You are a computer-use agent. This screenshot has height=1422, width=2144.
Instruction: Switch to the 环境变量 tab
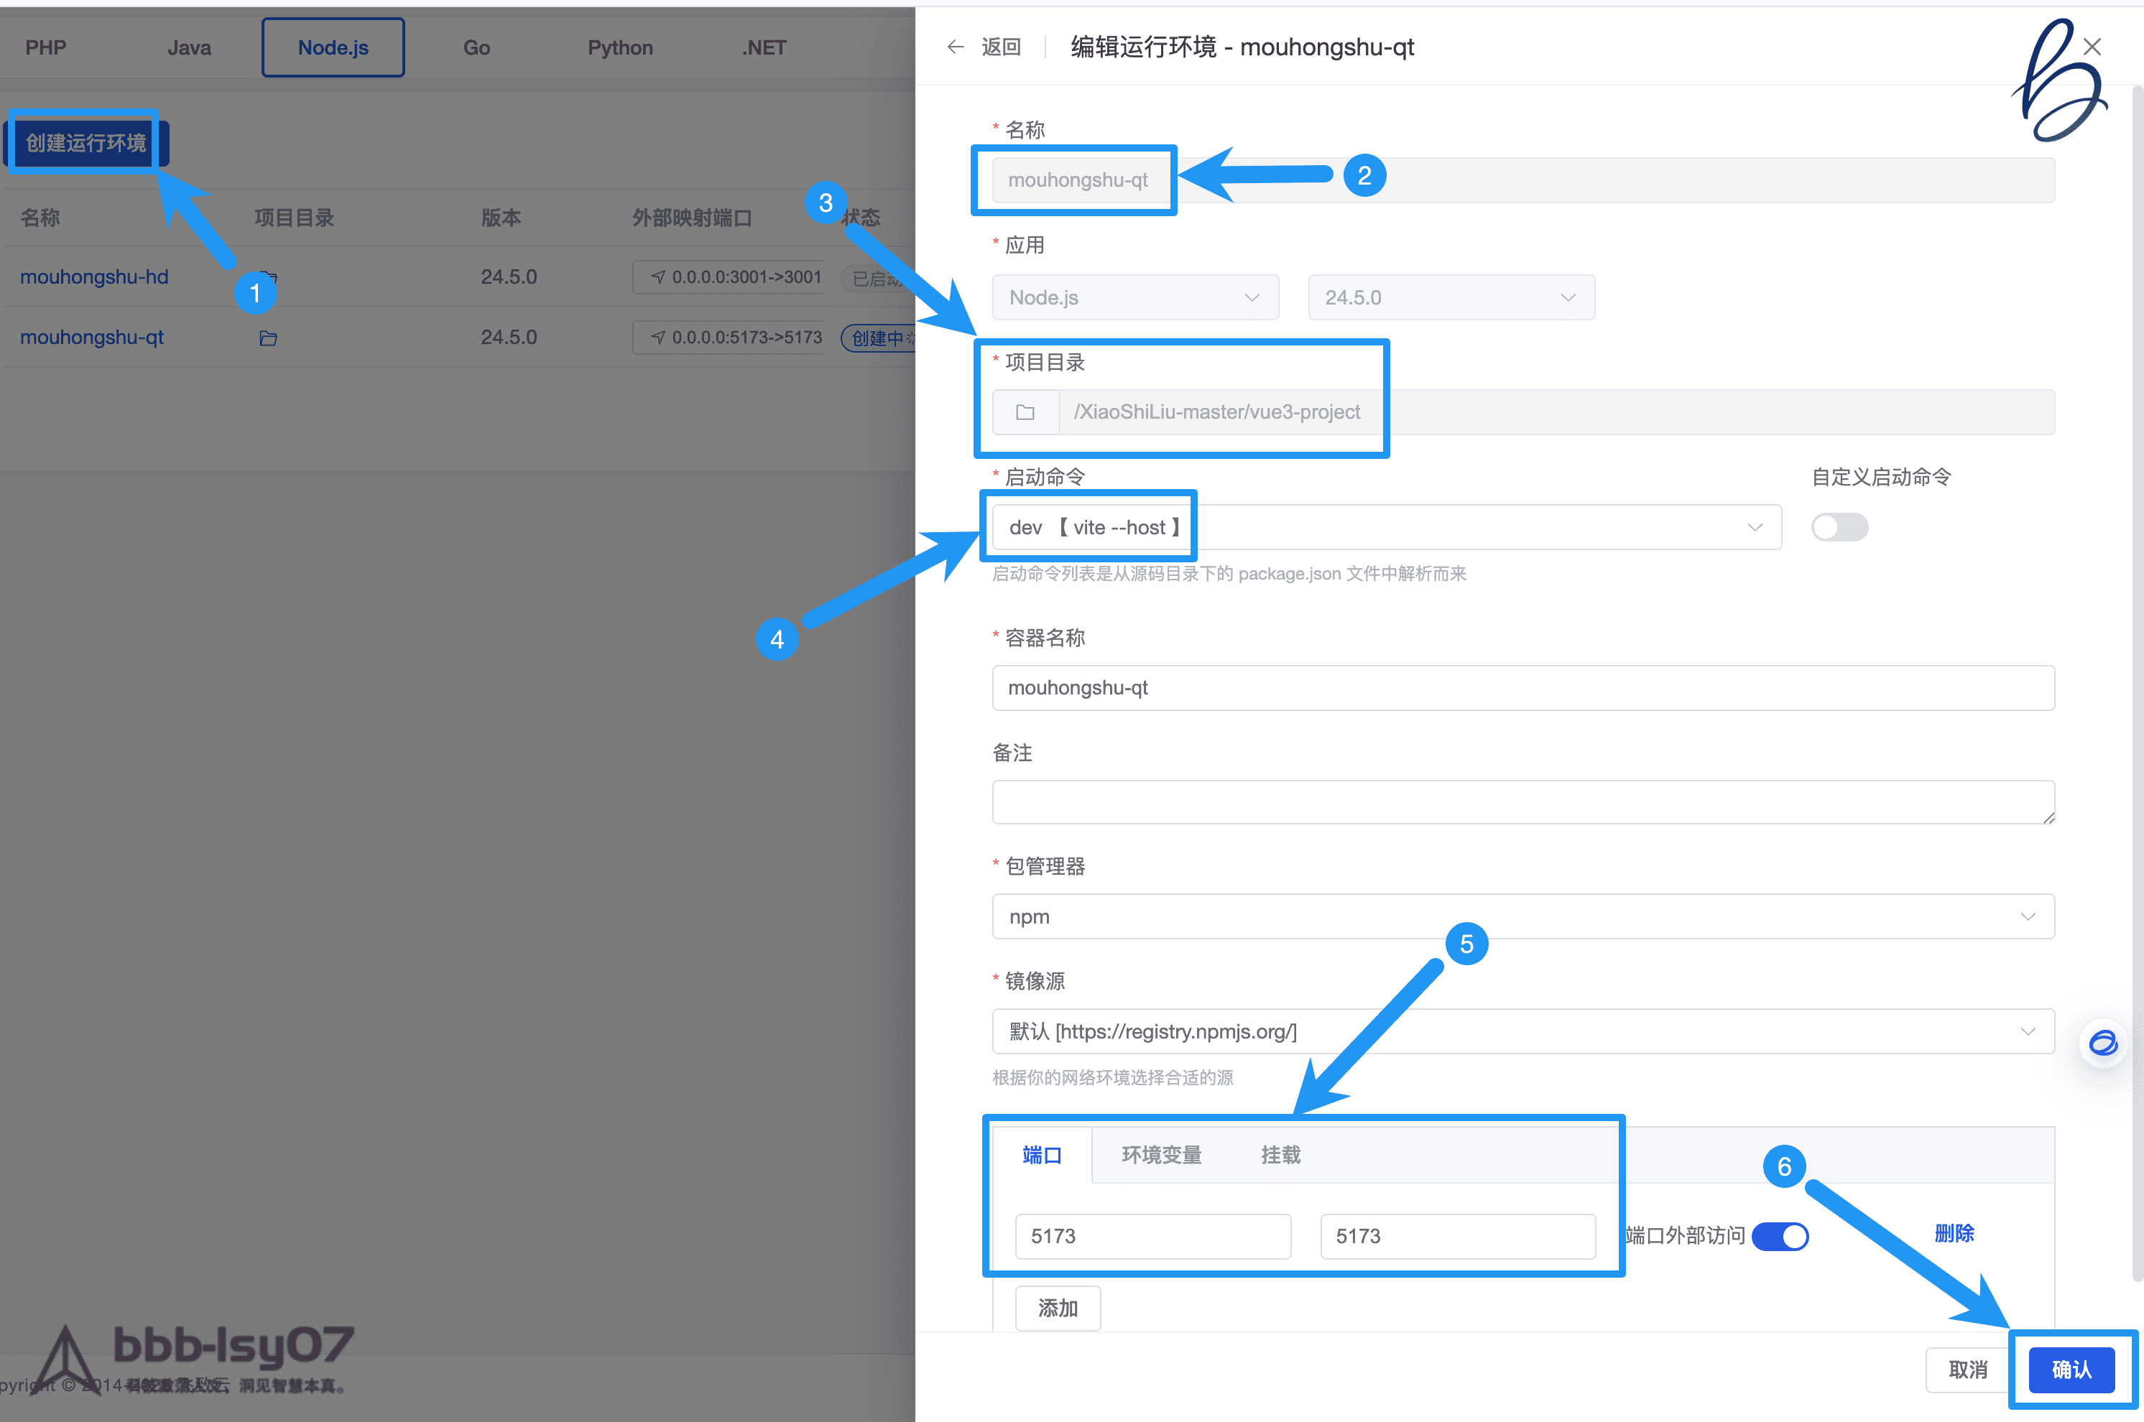click(x=1161, y=1156)
